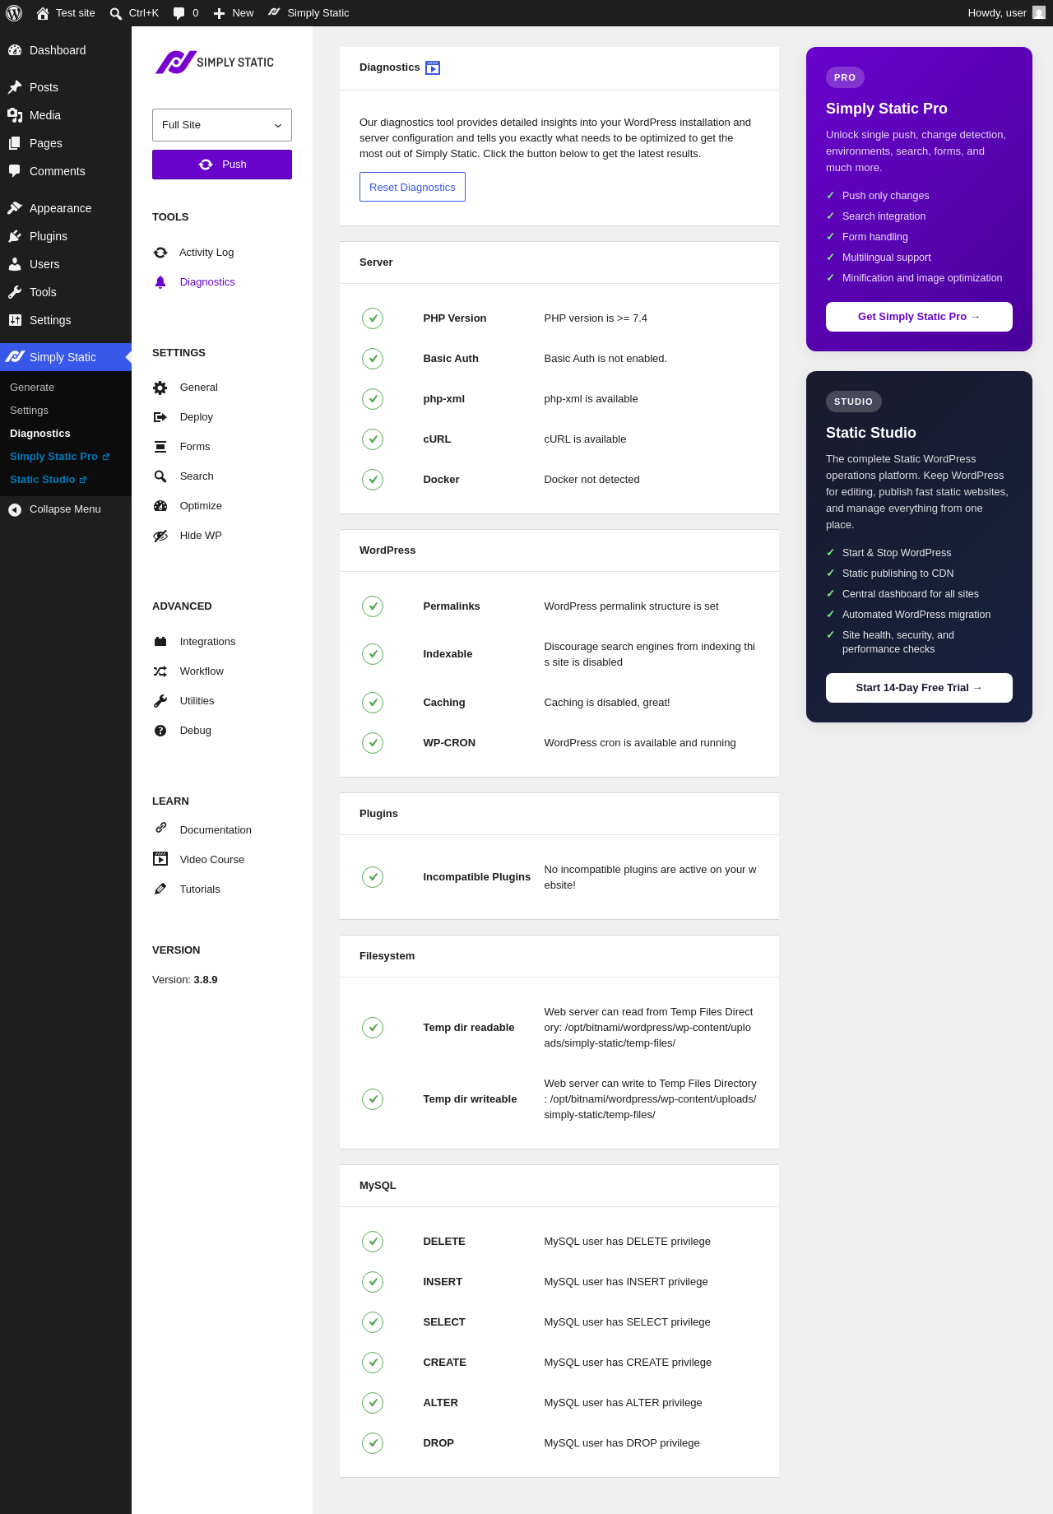Screen dimensions: 1053x1514
Task: Click Get Simply Static Pro button
Action: (x=919, y=317)
